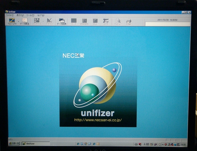
Task: Hit the 停止 (stop) toolbar icon
Action: [95, 22]
